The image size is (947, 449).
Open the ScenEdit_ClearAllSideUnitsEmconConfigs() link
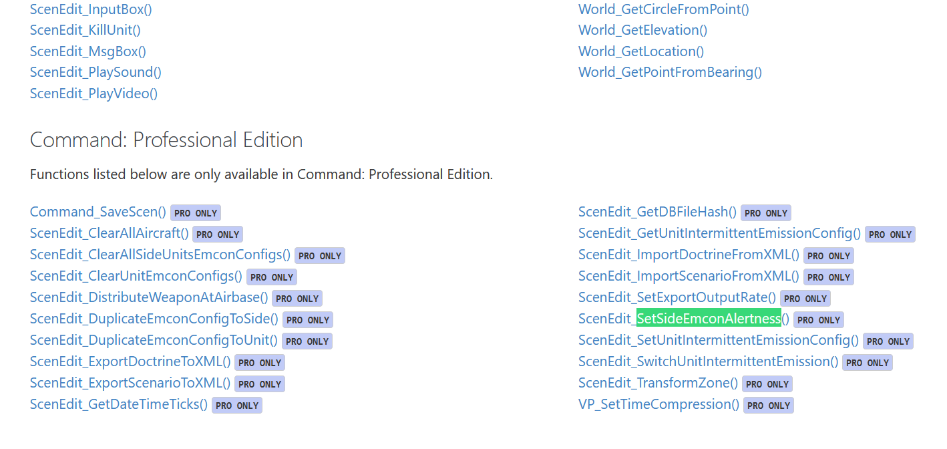point(160,255)
